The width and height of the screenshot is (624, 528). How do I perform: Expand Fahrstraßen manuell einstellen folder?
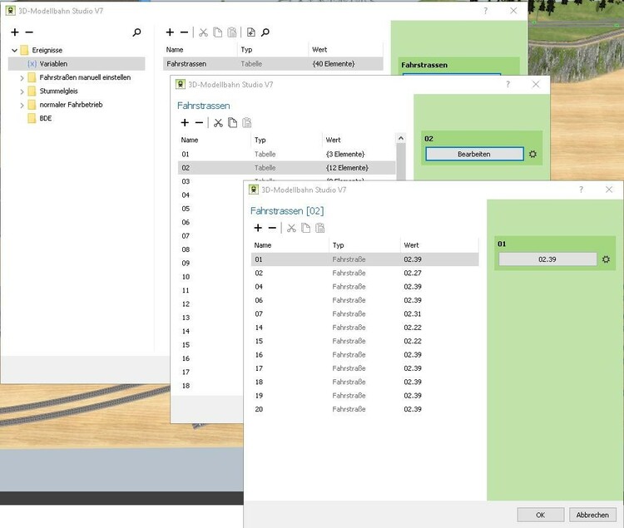coord(22,78)
